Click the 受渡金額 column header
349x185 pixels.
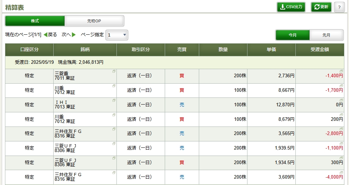[x=320, y=50]
